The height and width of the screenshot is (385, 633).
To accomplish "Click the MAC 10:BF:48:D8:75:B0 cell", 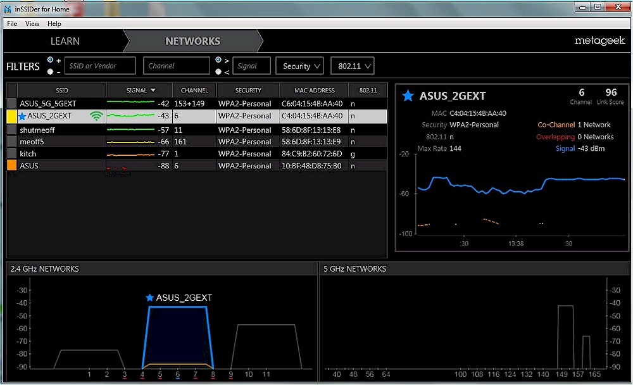I will (x=311, y=166).
